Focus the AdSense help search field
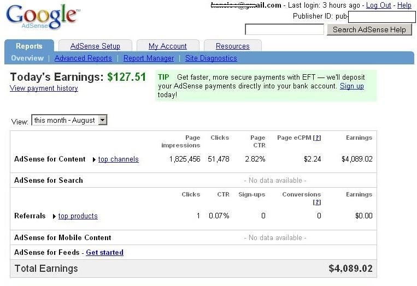The image size is (417, 286). point(284,29)
